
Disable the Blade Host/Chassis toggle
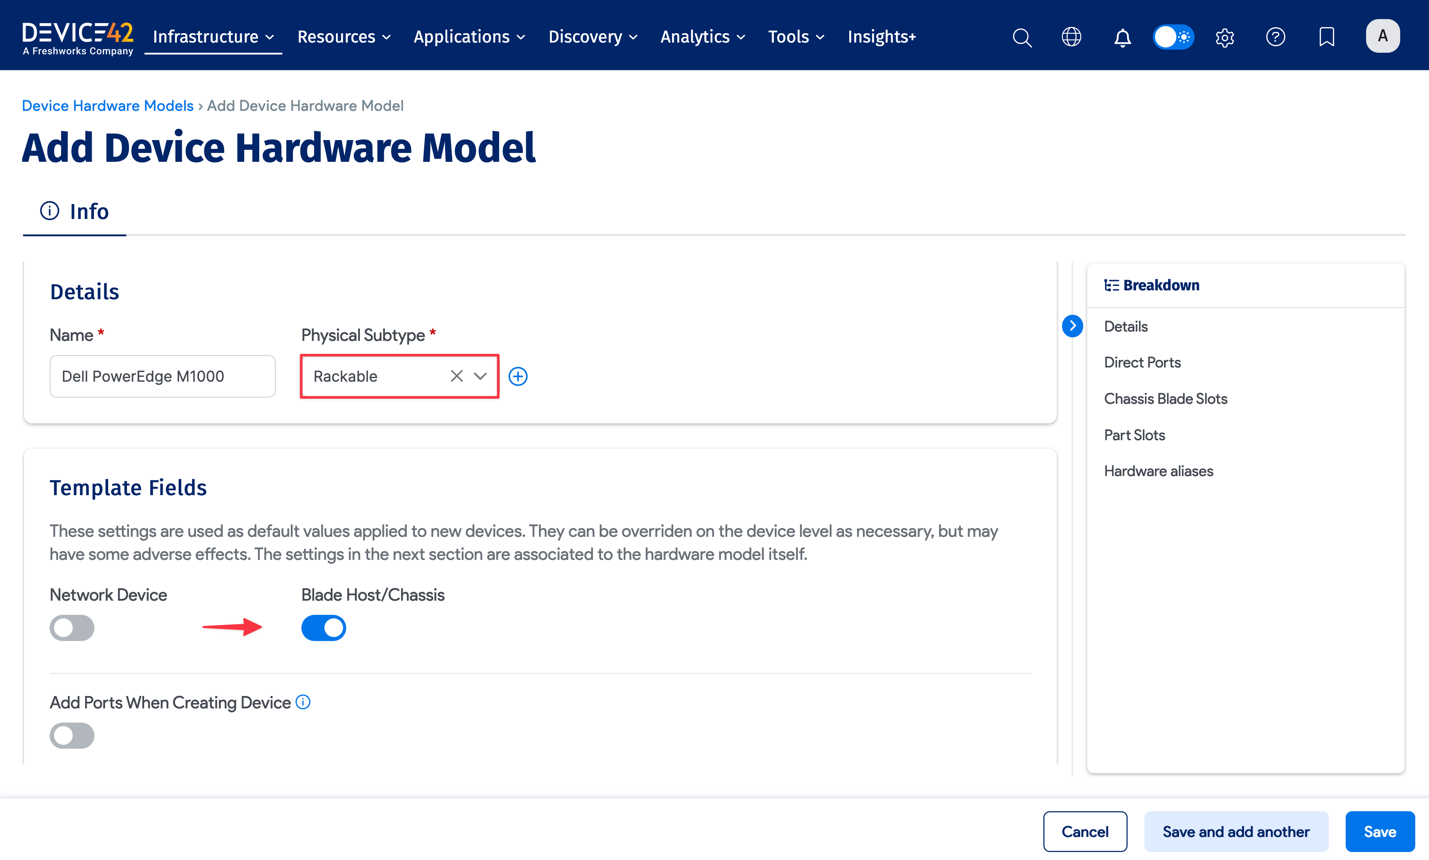(323, 628)
